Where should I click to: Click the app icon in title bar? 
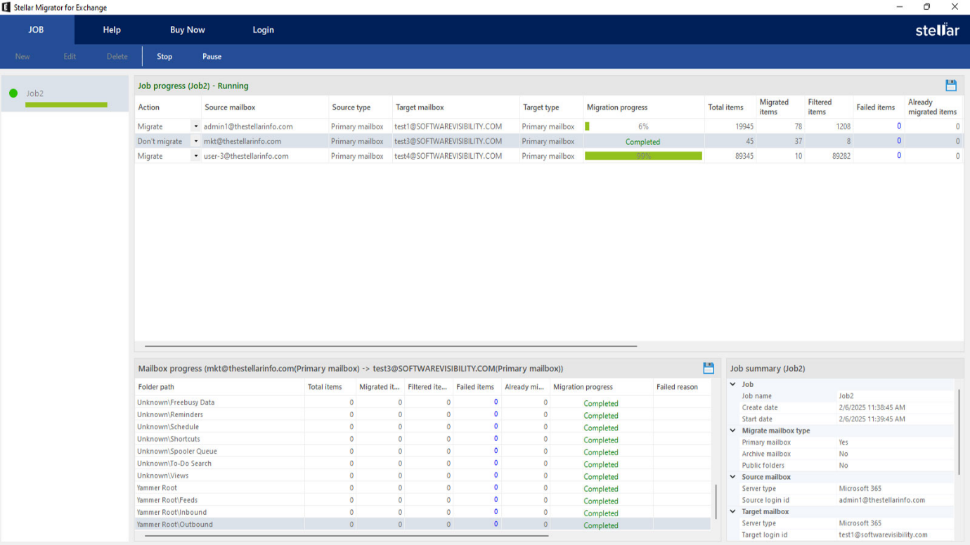click(x=6, y=7)
